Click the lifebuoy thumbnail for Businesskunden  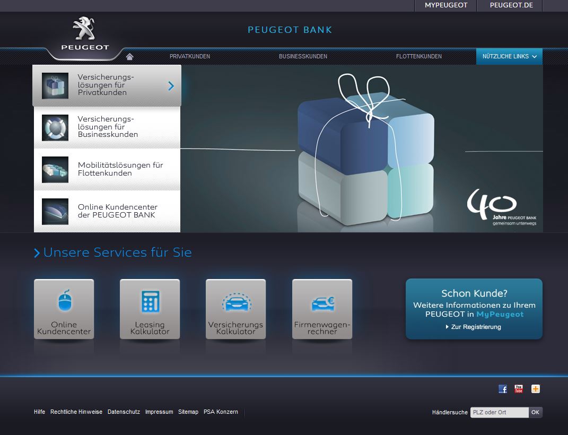[55, 128]
